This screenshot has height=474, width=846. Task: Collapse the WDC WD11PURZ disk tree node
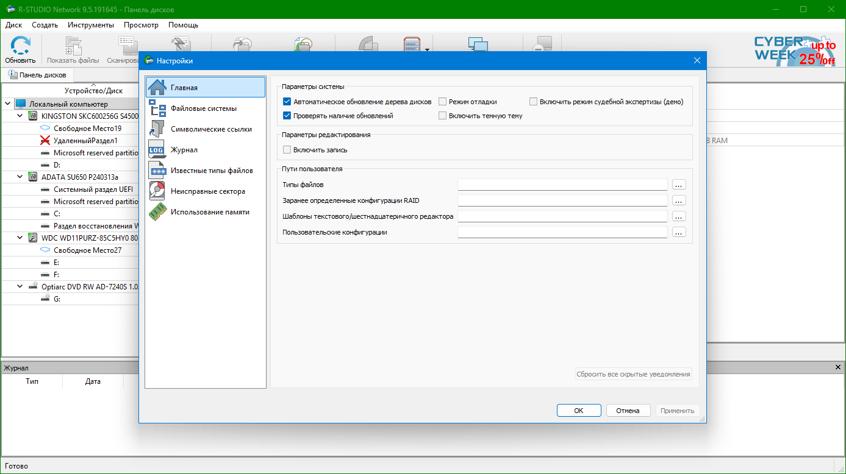click(20, 238)
